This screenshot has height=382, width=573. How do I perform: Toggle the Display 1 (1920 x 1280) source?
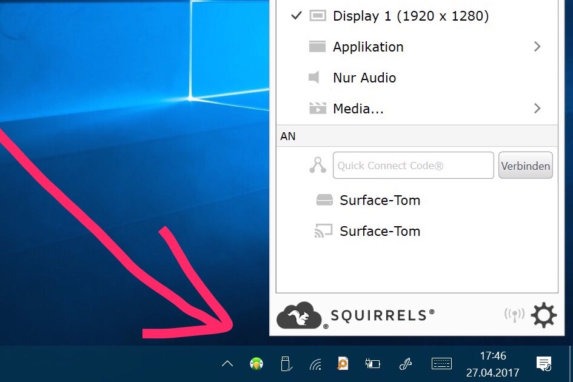[410, 16]
